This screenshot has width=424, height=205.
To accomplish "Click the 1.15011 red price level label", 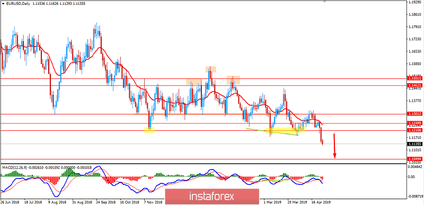I will click(414, 78).
